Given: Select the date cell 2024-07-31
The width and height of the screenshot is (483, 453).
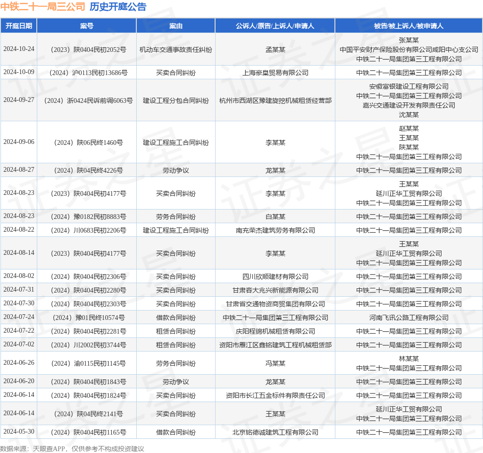Looking at the screenshot, I should [x=19, y=289].
